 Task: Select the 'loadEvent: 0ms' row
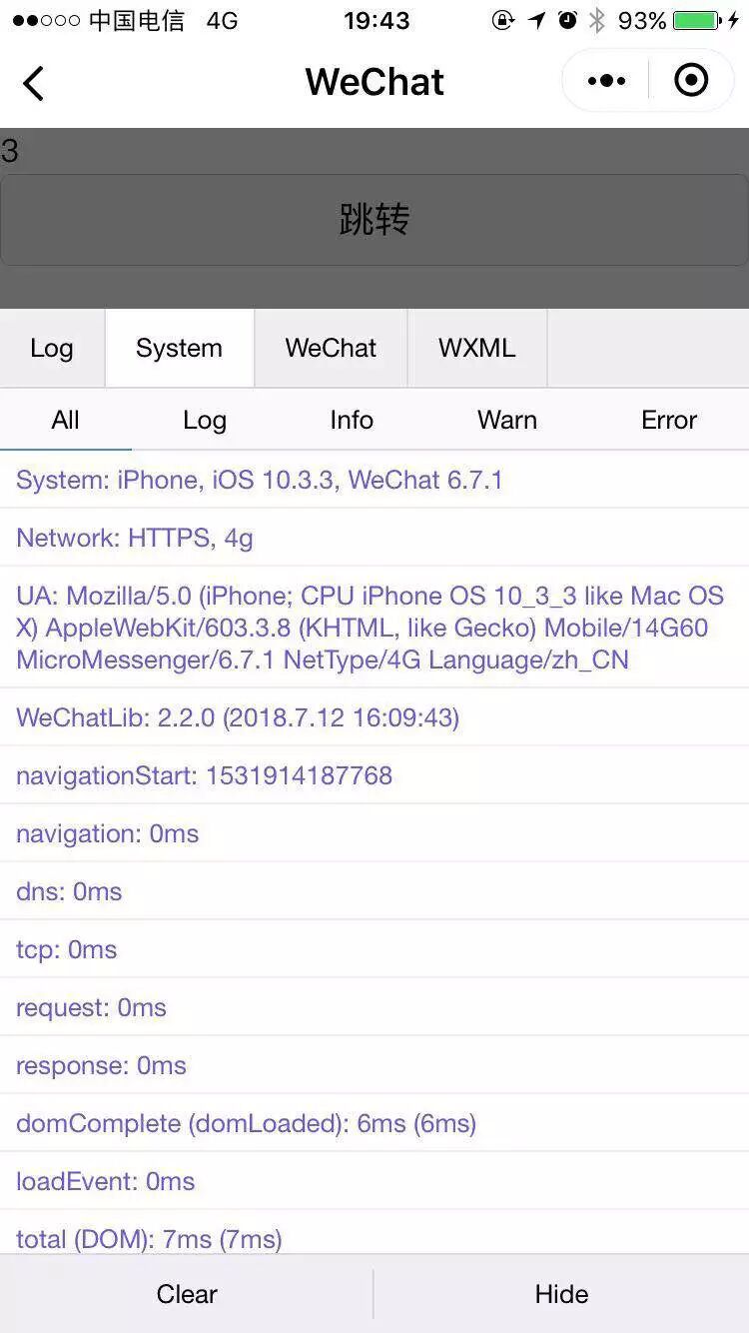[374, 1181]
